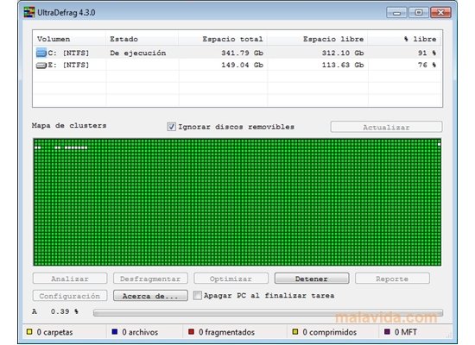Click the purple MFT legend square
This screenshot has height=345, width=475.
tap(387, 332)
